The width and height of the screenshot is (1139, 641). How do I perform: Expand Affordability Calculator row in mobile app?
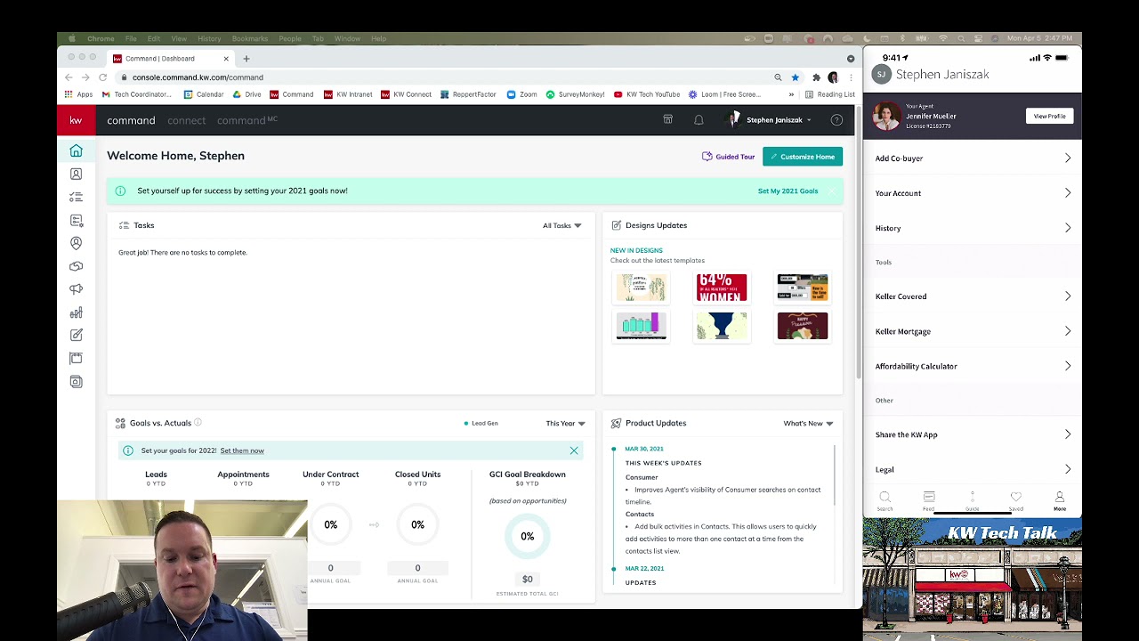coord(973,366)
